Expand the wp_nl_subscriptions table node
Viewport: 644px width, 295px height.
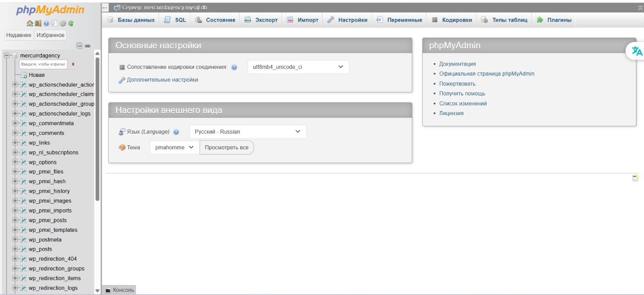15,153
